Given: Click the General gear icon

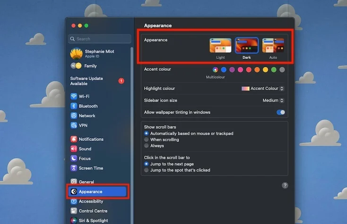Looking at the screenshot, I should (x=74, y=182).
